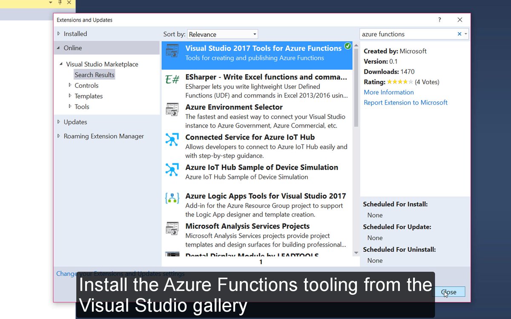Click the Downloads: 1470 text
The image size is (511, 319).
[x=389, y=71]
